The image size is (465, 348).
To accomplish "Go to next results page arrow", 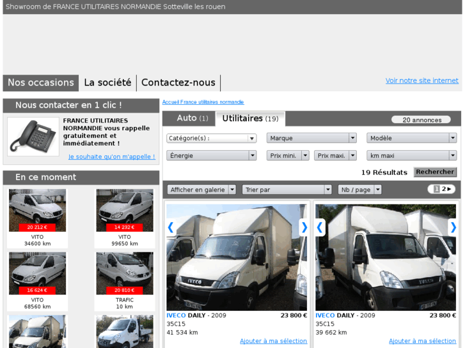I will point(449,189).
